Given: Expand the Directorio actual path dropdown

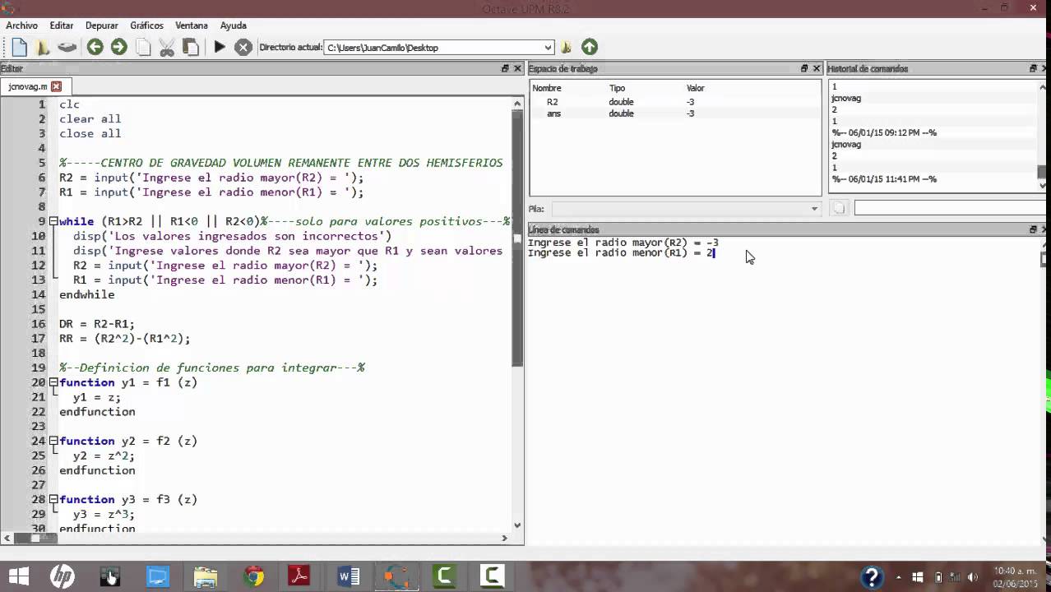Looking at the screenshot, I should click(548, 48).
